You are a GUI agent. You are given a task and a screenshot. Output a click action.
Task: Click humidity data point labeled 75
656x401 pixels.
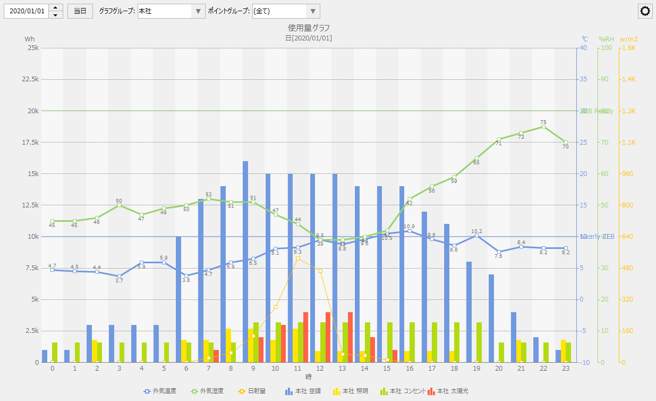[x=543, y=127]
